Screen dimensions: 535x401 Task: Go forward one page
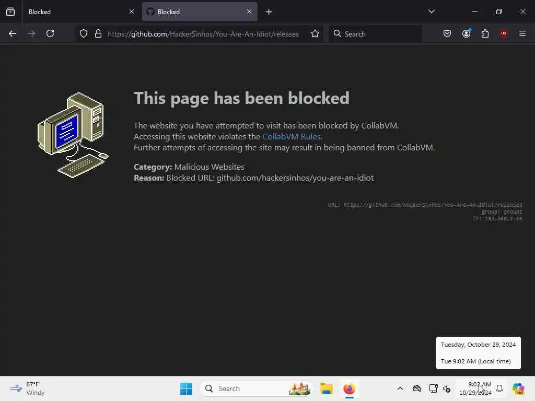click(31, 33)
